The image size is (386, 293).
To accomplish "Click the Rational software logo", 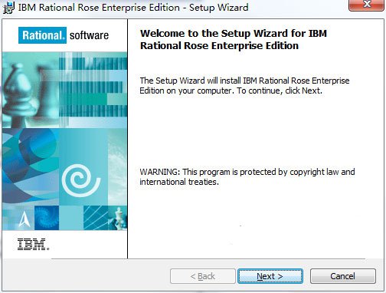I will coord(64,35).
